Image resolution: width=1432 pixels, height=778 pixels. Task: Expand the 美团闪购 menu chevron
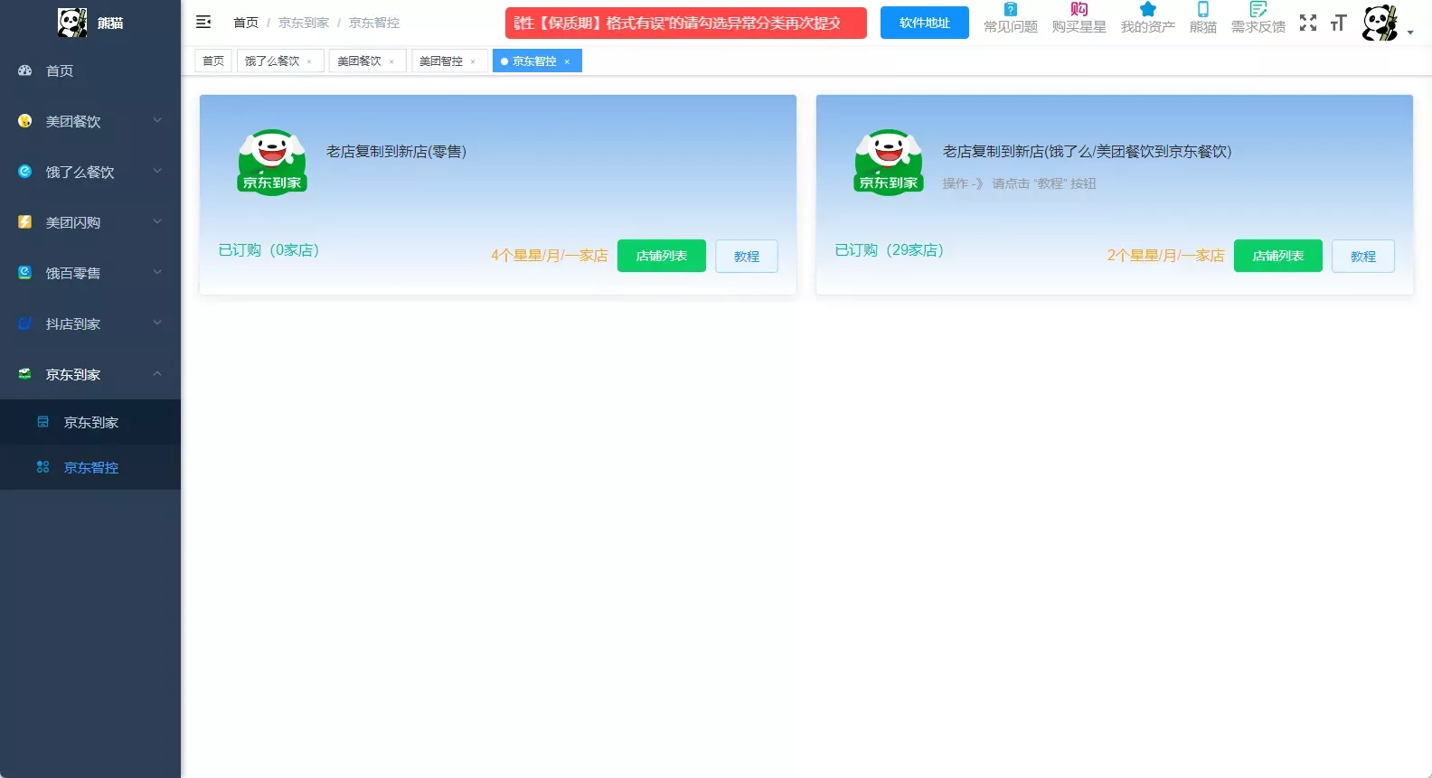[157, 221]
